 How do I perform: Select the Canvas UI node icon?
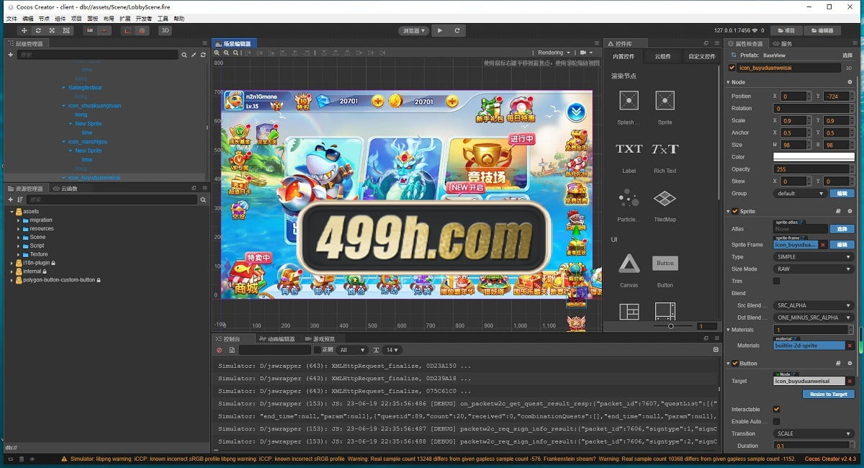629,264
